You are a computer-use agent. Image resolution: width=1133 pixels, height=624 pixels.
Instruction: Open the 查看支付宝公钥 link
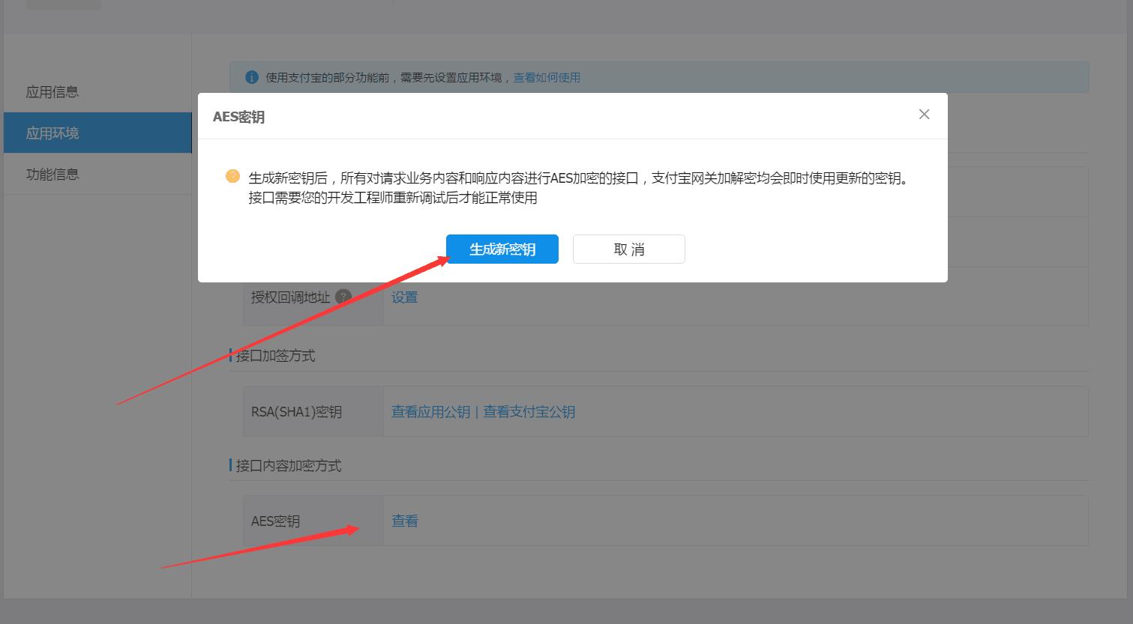[x=529, y=412]
